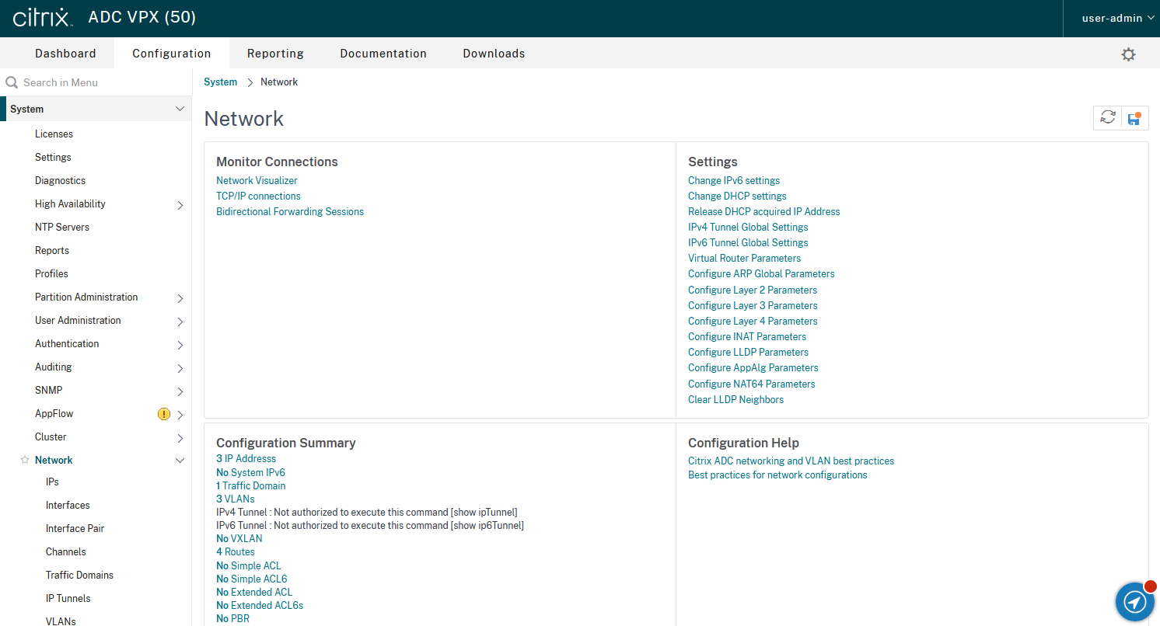Screen dimensions: 1160x626
Task: Open the navigation compass help button
Action: [1135, 602]
